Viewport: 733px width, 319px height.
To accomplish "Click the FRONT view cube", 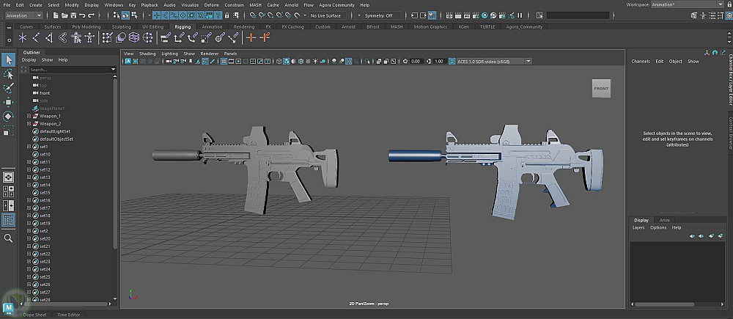I will 601,89.
